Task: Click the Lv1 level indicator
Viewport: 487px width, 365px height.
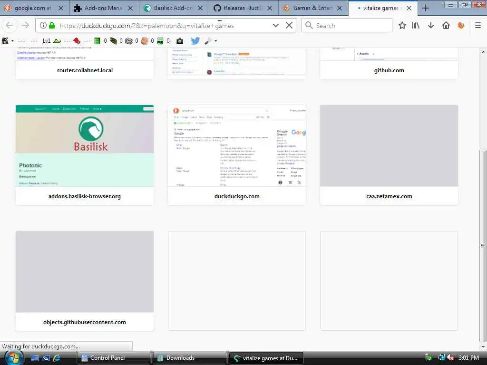Action: tap(47, 41)
